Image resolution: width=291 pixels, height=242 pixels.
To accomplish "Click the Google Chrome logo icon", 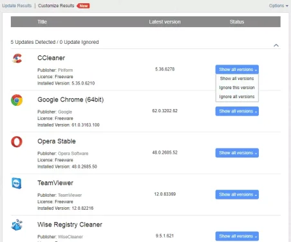I will pyautogui.click(x=17, y=100).
